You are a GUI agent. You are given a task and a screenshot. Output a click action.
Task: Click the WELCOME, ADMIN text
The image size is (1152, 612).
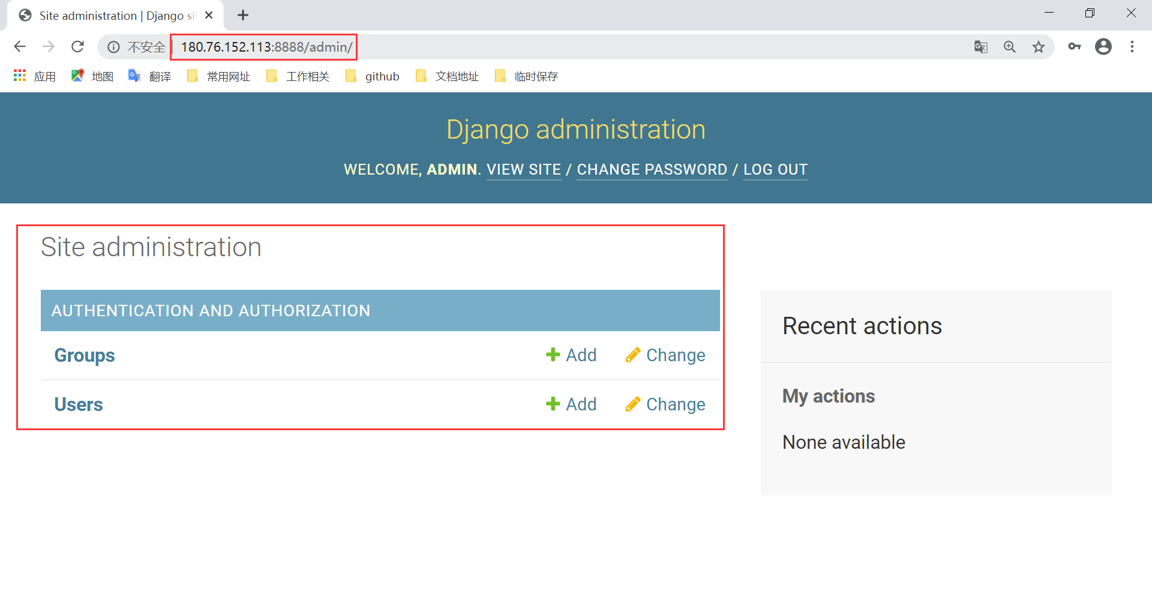[x=412, y=170]
